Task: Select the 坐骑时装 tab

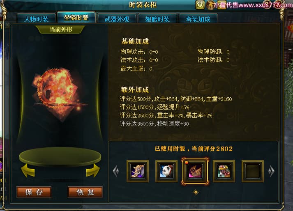Action: (x=76, y=17)
